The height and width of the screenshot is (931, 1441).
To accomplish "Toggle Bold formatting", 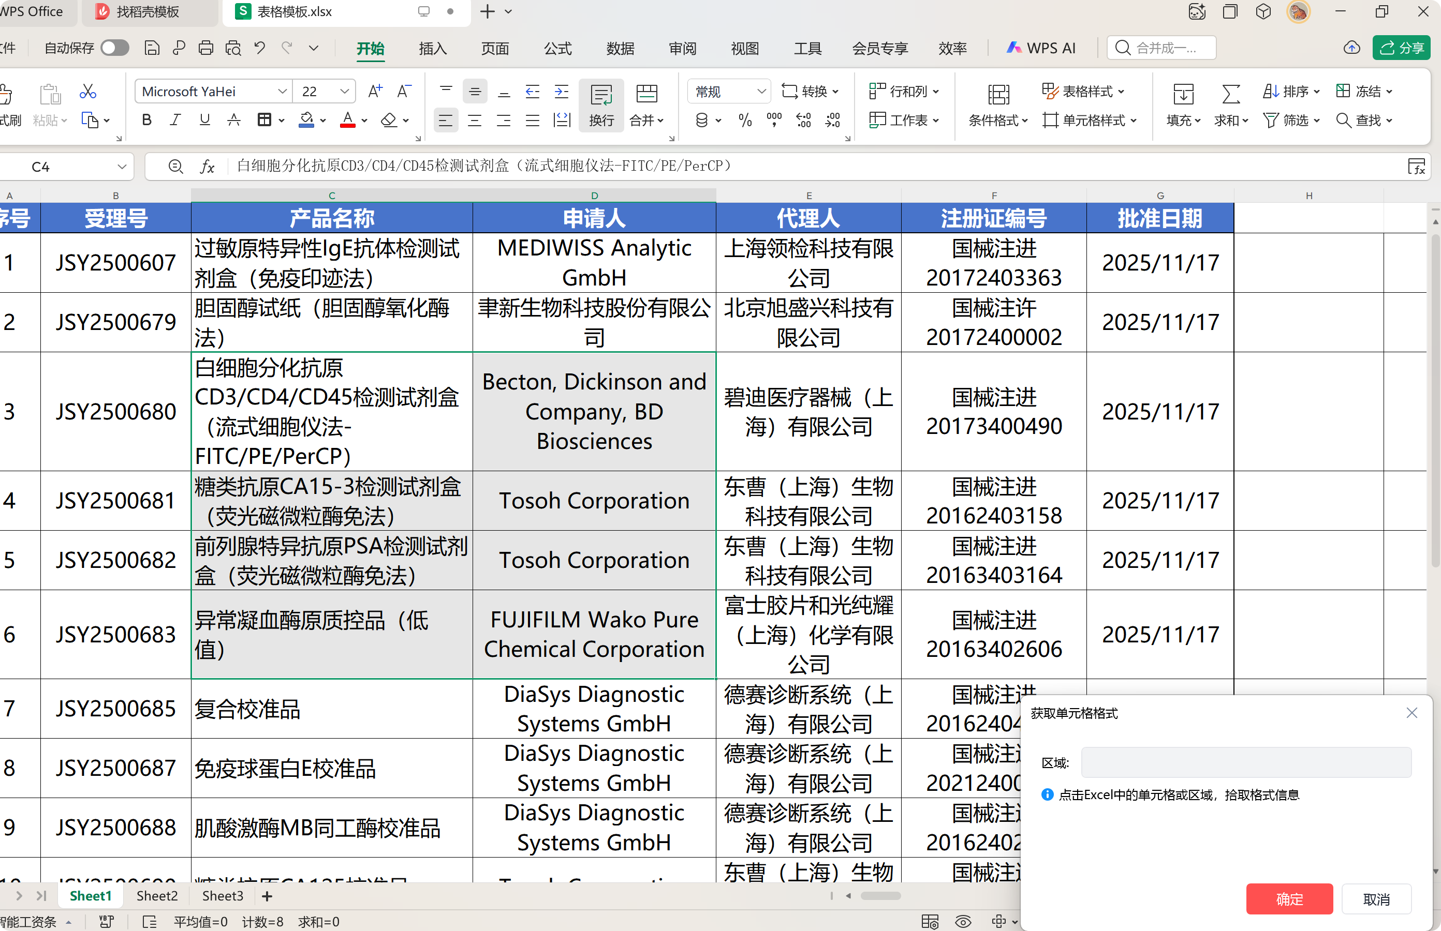I will pos(146,121).
